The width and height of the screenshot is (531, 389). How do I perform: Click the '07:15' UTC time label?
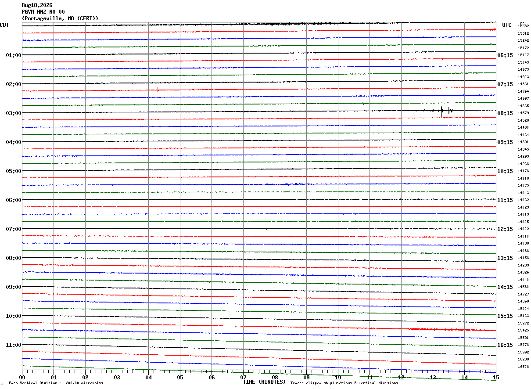(x=505, y=84)
